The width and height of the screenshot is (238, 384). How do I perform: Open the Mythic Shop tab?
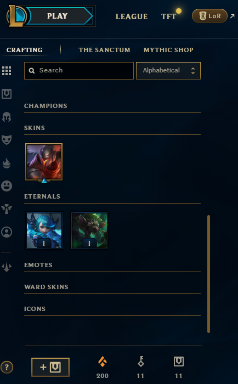coord(168,50)
